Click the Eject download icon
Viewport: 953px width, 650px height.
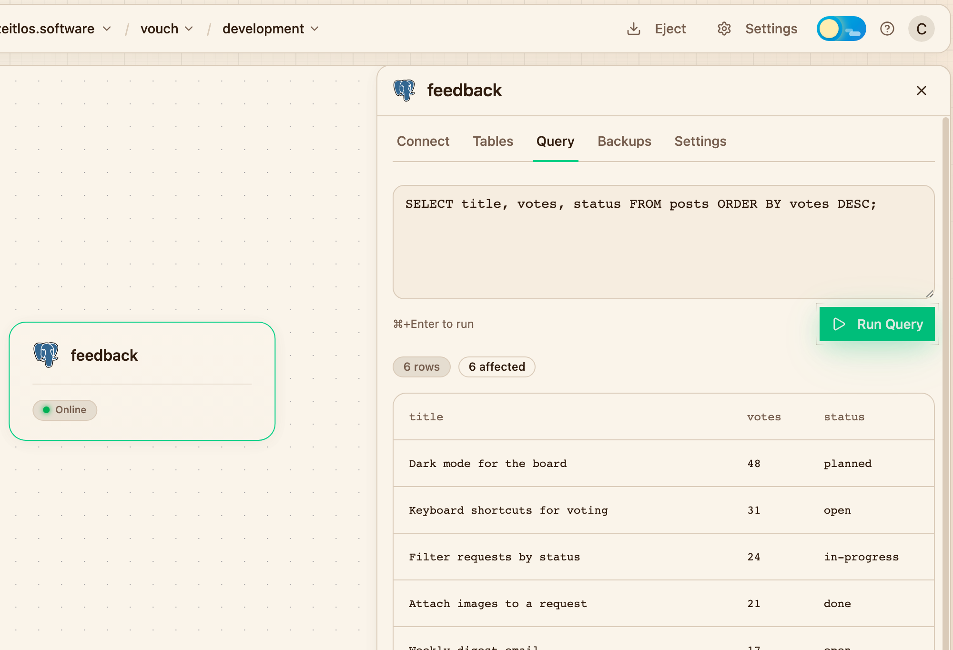633,29
